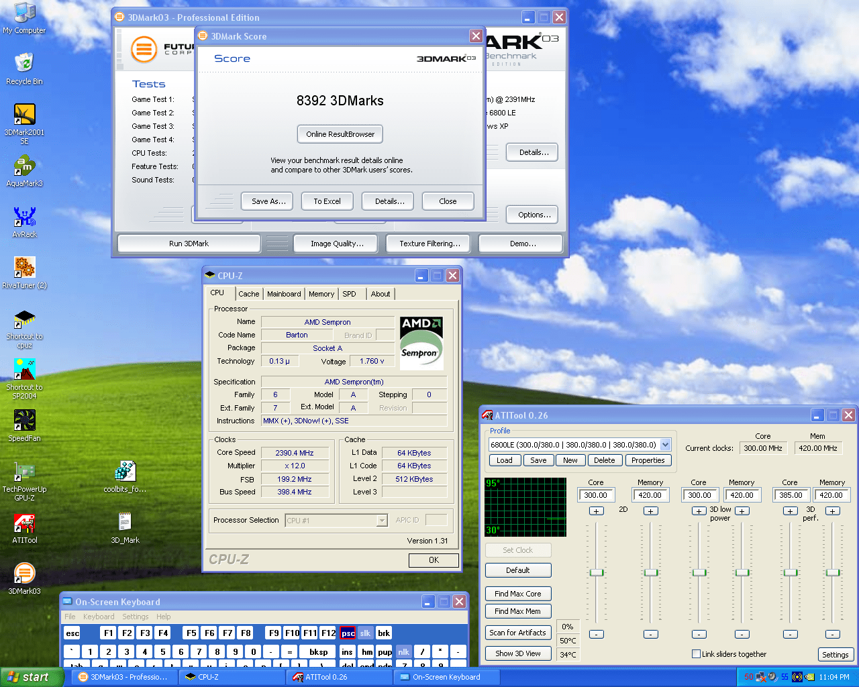Select the AvRack desktop icon
The image size is (859, 687).
click(x=24, y=222)
